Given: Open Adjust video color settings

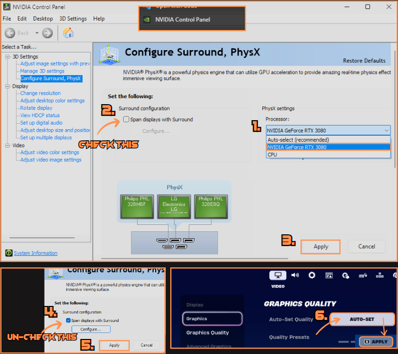Looking at the screenshot, I should [50, 152].
